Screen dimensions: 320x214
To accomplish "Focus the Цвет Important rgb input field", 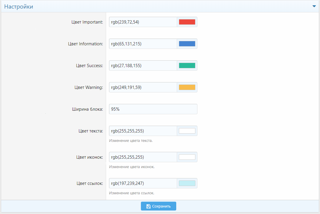I will pyautogui.click(x=143, y=22).
